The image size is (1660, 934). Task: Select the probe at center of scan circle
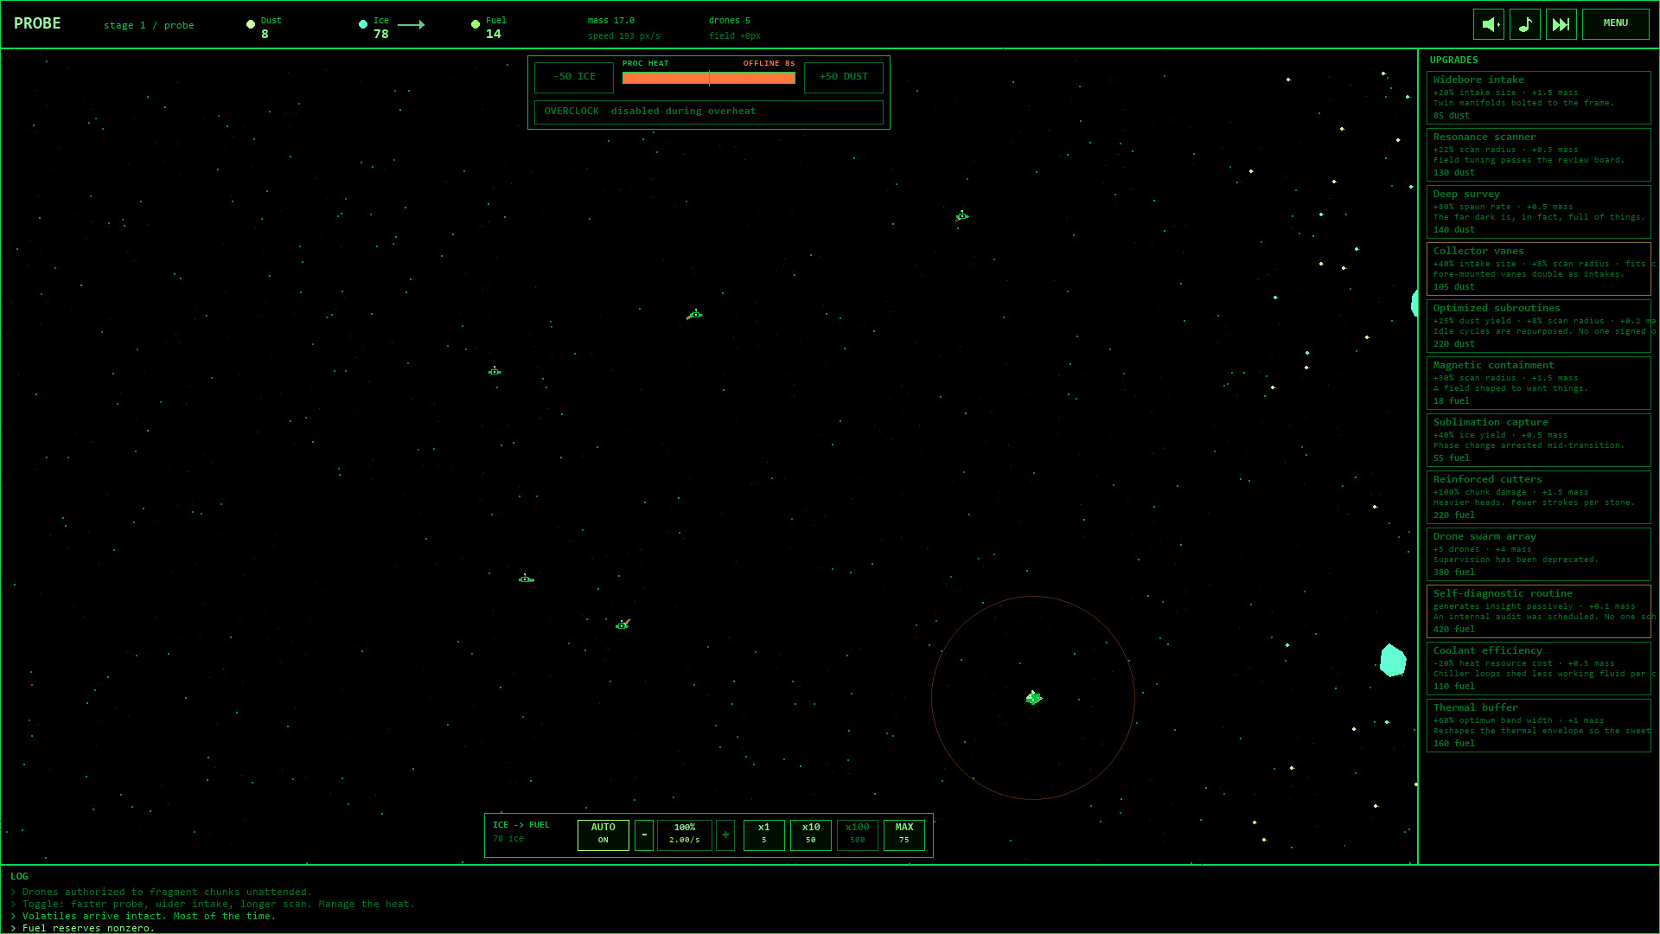[x=1033, y=697]
